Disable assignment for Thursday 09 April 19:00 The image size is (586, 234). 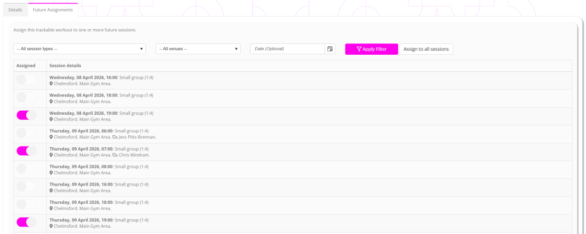click(26, 223)
